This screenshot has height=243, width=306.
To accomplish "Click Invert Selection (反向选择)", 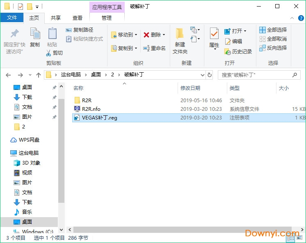I will pos(273,48).
